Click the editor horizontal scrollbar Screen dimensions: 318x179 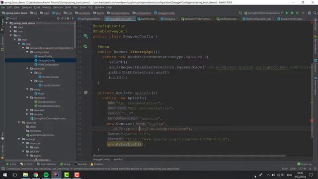pyautogui.click(x=189, y=156)
